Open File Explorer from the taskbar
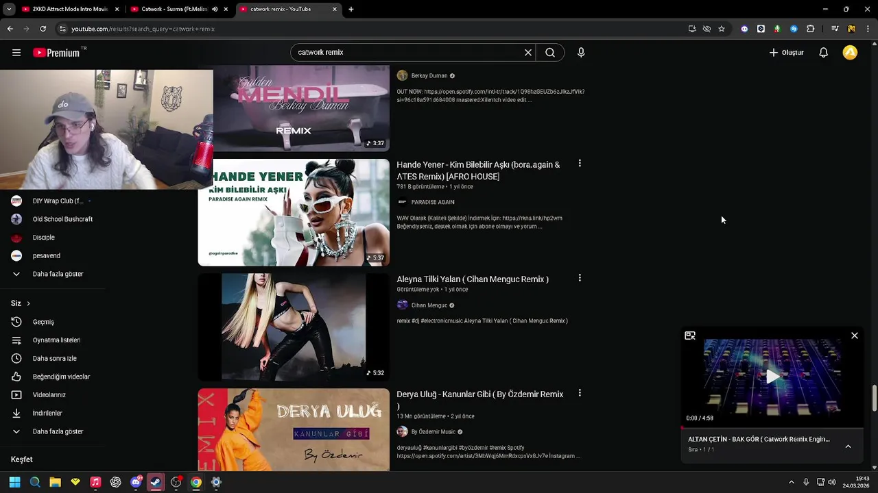This screenshot has width=878, height=493. pos(55,482)
